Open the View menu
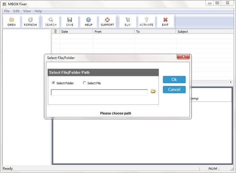The height and width of the screenshot is (173, 236). click(27, 11)
